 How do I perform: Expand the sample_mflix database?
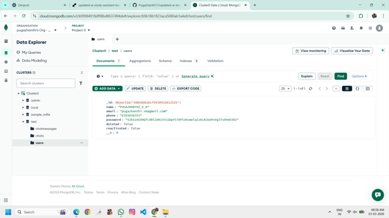coord(23,115)
